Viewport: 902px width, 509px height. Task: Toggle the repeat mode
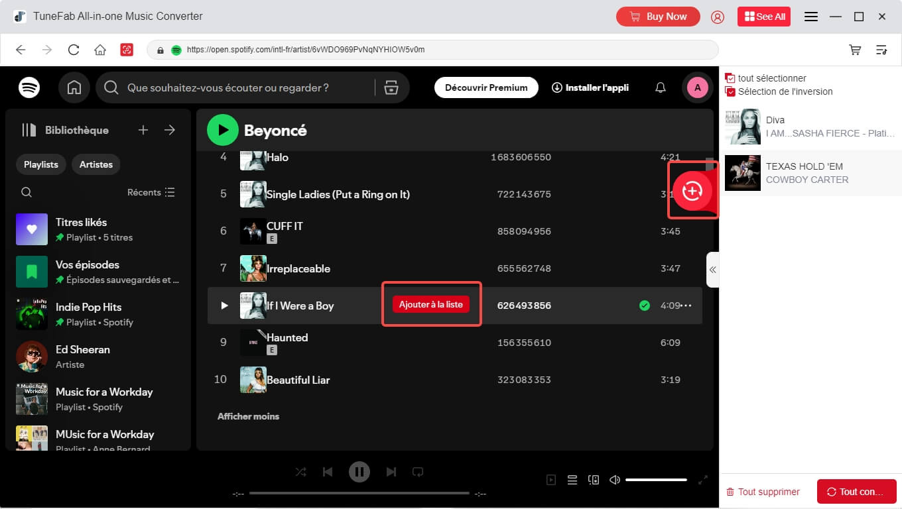(x=418, y=472)
